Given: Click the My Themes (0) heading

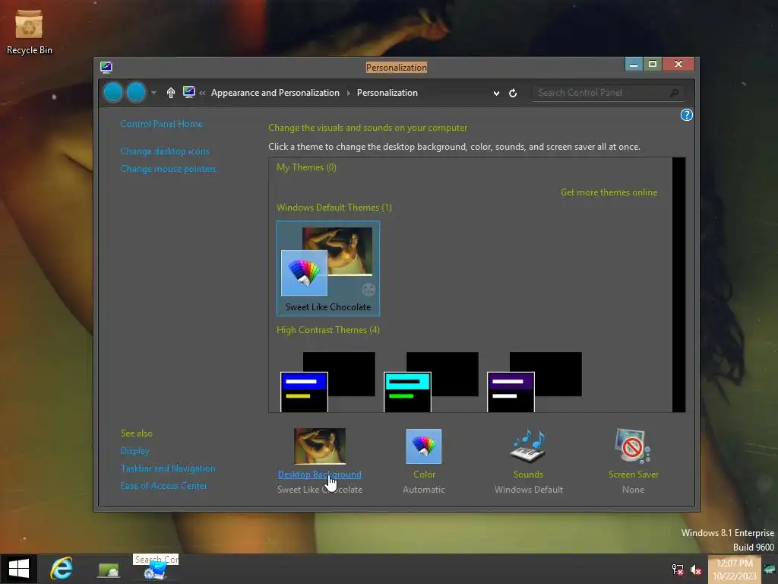Looking at the screenshot, I should pos(306,167).
